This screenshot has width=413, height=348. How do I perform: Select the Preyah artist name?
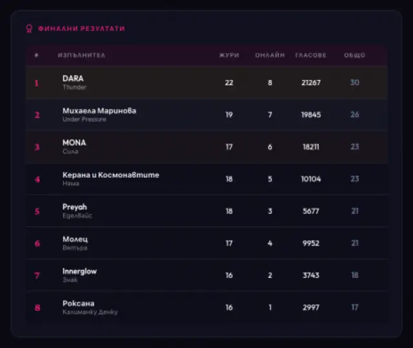tap(75, 207)
